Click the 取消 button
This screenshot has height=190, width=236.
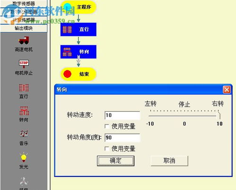(169, 161)
